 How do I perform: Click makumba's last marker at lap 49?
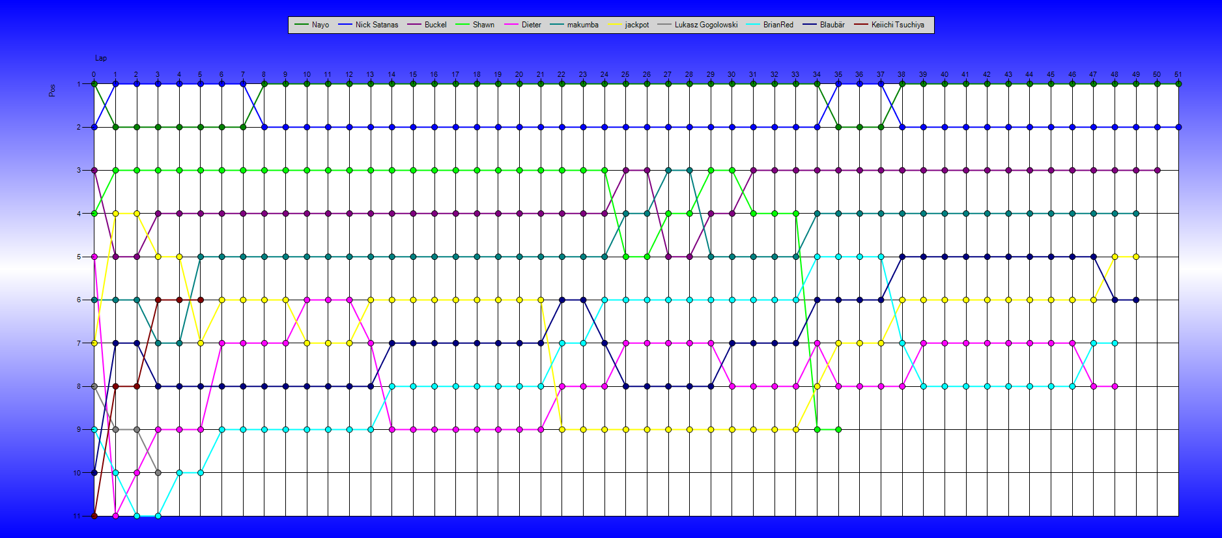coord(1136,214)
